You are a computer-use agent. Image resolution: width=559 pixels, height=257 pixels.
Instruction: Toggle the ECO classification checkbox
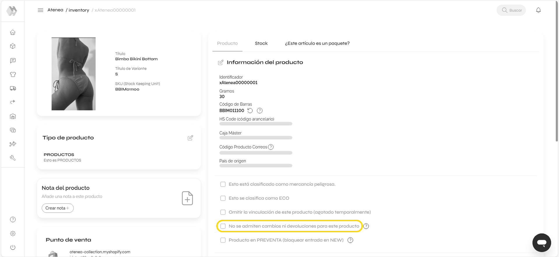[223, 198]
